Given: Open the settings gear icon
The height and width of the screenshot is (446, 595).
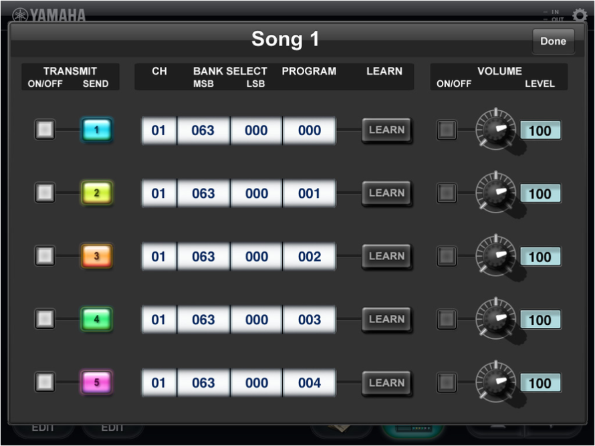Looking at the screenshot, I should tap(580, 15).
